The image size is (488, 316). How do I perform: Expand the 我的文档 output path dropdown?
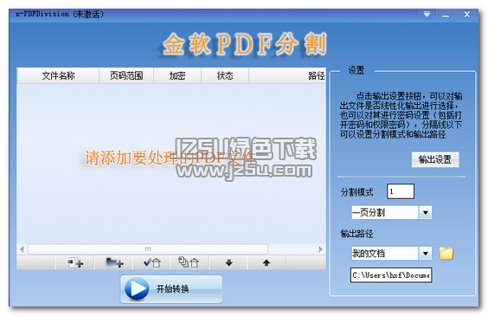point(425,254)
